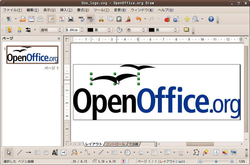250x165 pixels.
Task: Click the zoom slider handle in status bar
Action: click(216, 162)
